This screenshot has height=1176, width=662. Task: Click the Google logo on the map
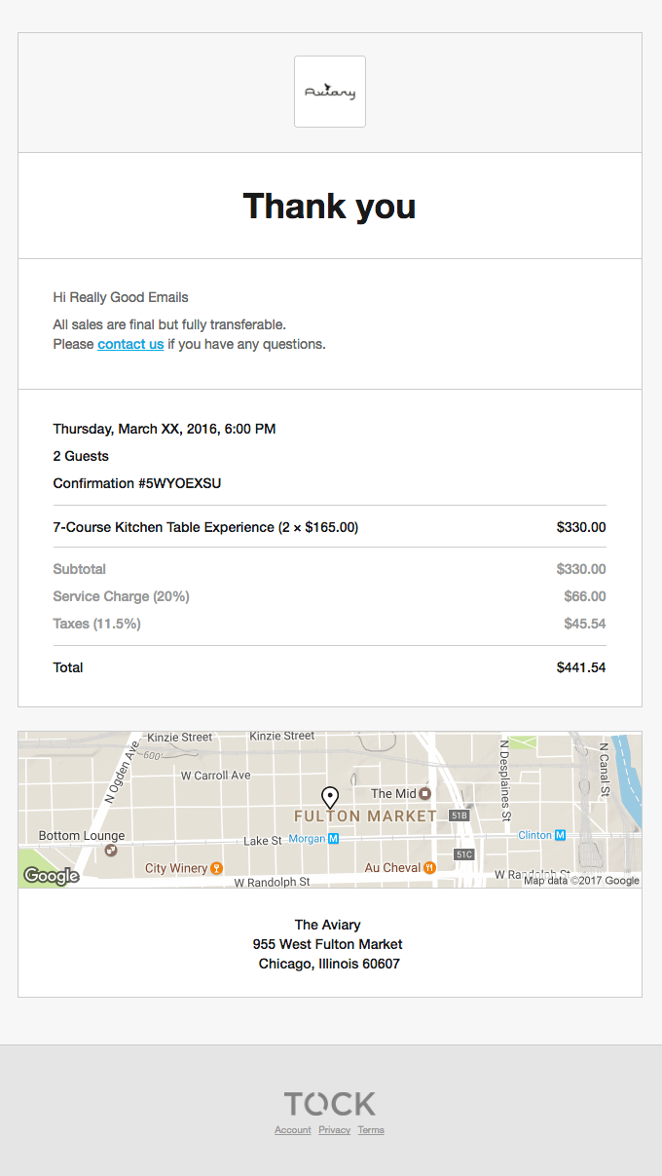(x=51, y=876)
